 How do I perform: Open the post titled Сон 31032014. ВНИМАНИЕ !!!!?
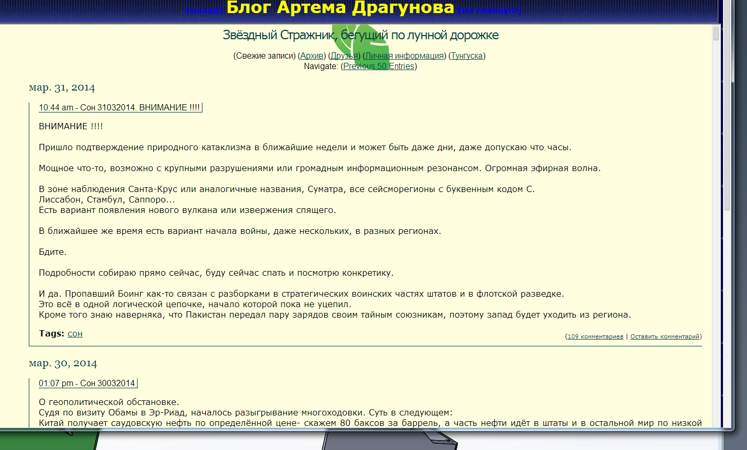pyautogui.click(x=140, y=107)
